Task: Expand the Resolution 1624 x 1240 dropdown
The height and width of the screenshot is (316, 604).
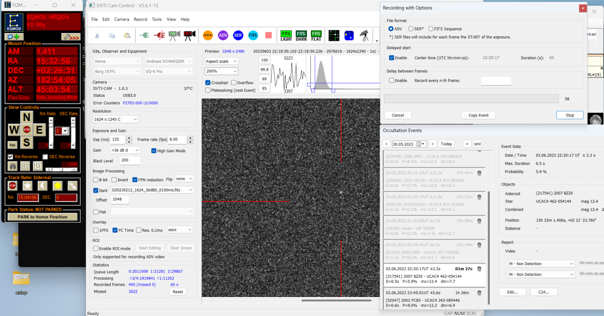Action: 115,119
